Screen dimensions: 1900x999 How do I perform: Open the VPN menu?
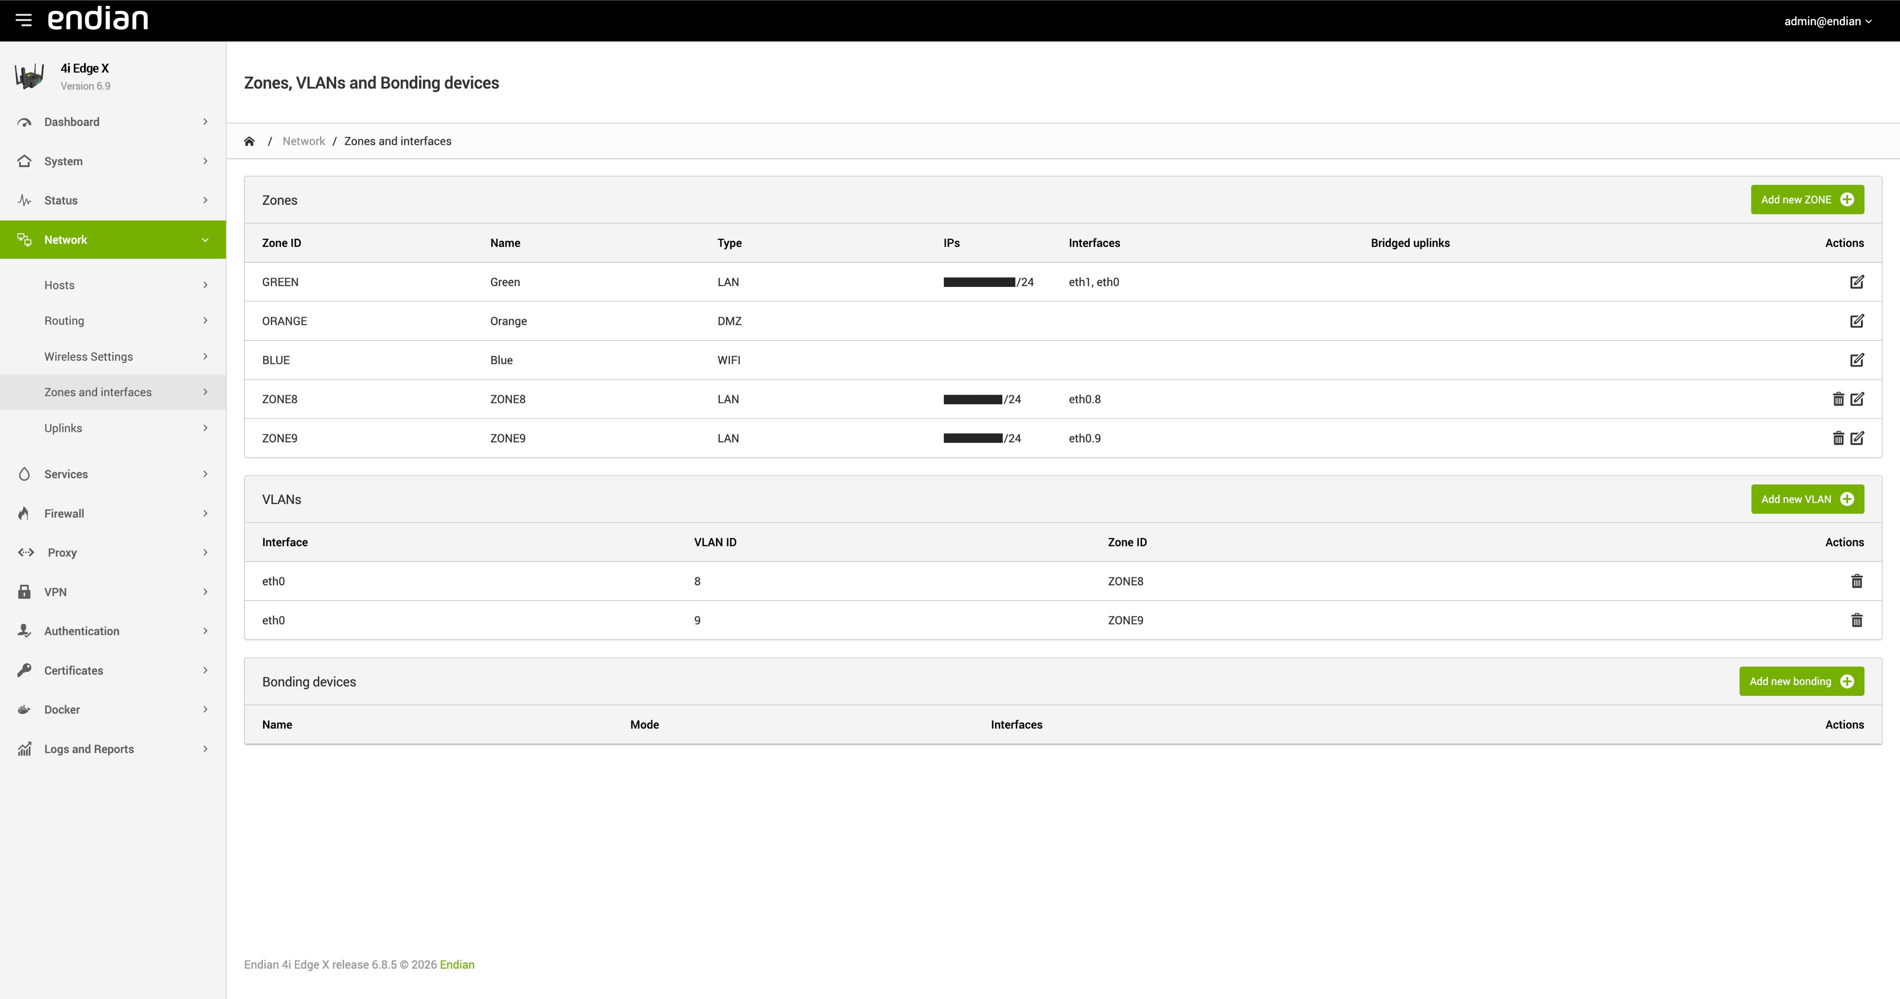[x=113, y=591]
